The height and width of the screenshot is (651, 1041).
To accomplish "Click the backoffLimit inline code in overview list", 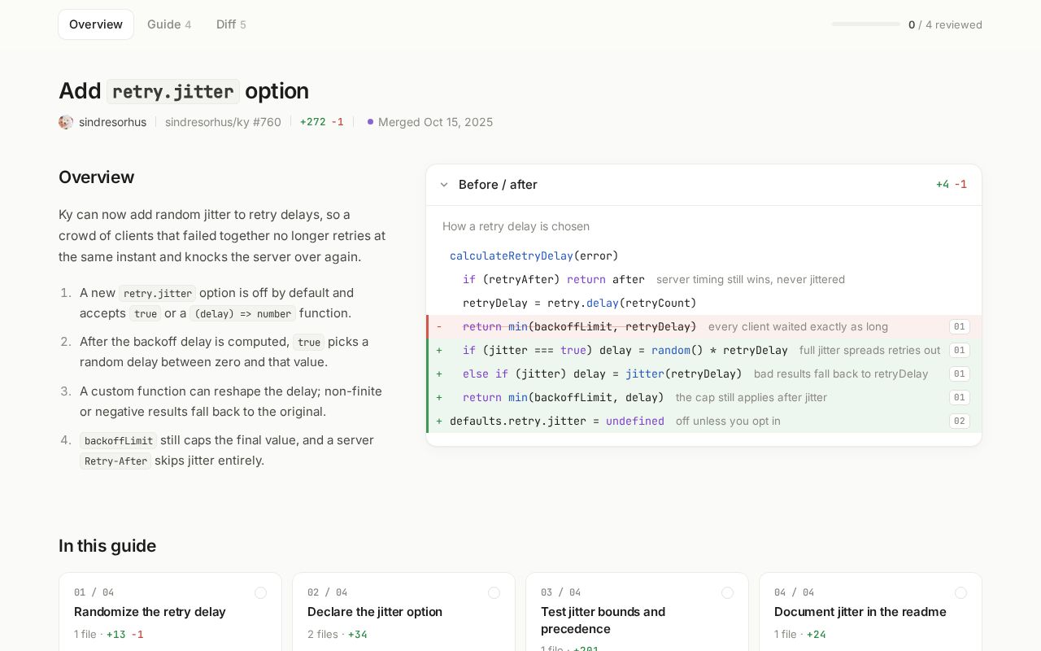I will point(118,440).
